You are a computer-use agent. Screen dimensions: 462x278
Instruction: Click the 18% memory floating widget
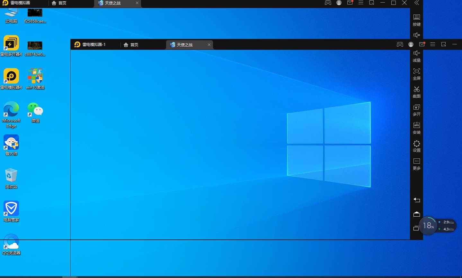(x=428, y=226)
